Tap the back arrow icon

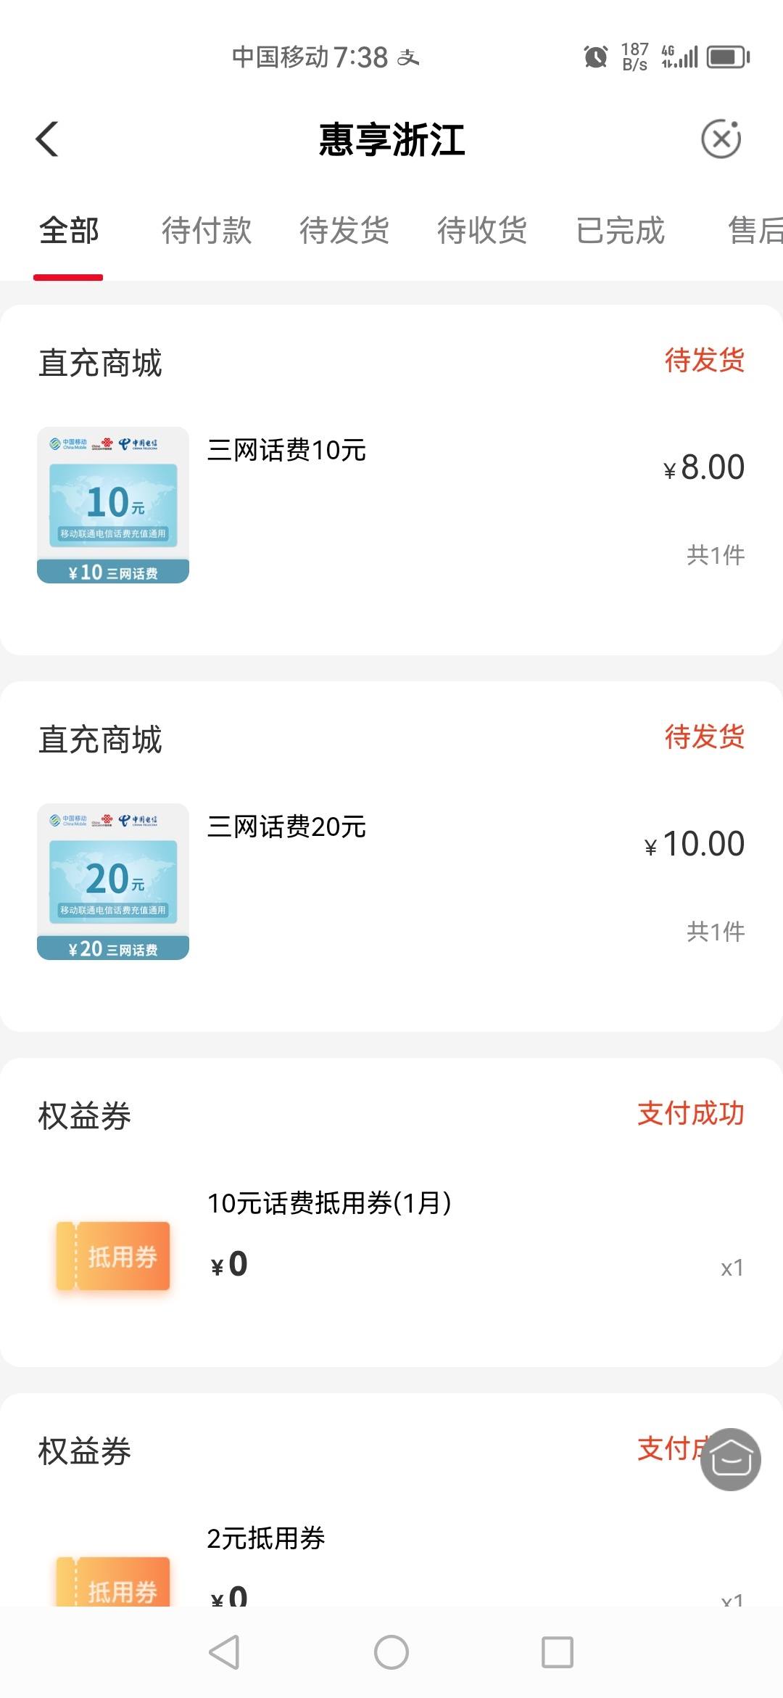(47, 139)
